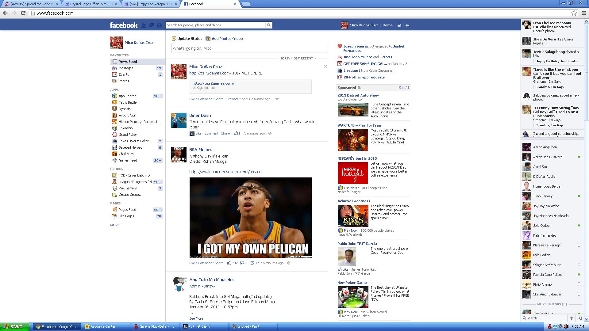Like Pablo John PJ Garcia page
The image size is (589, 331).
345,269
